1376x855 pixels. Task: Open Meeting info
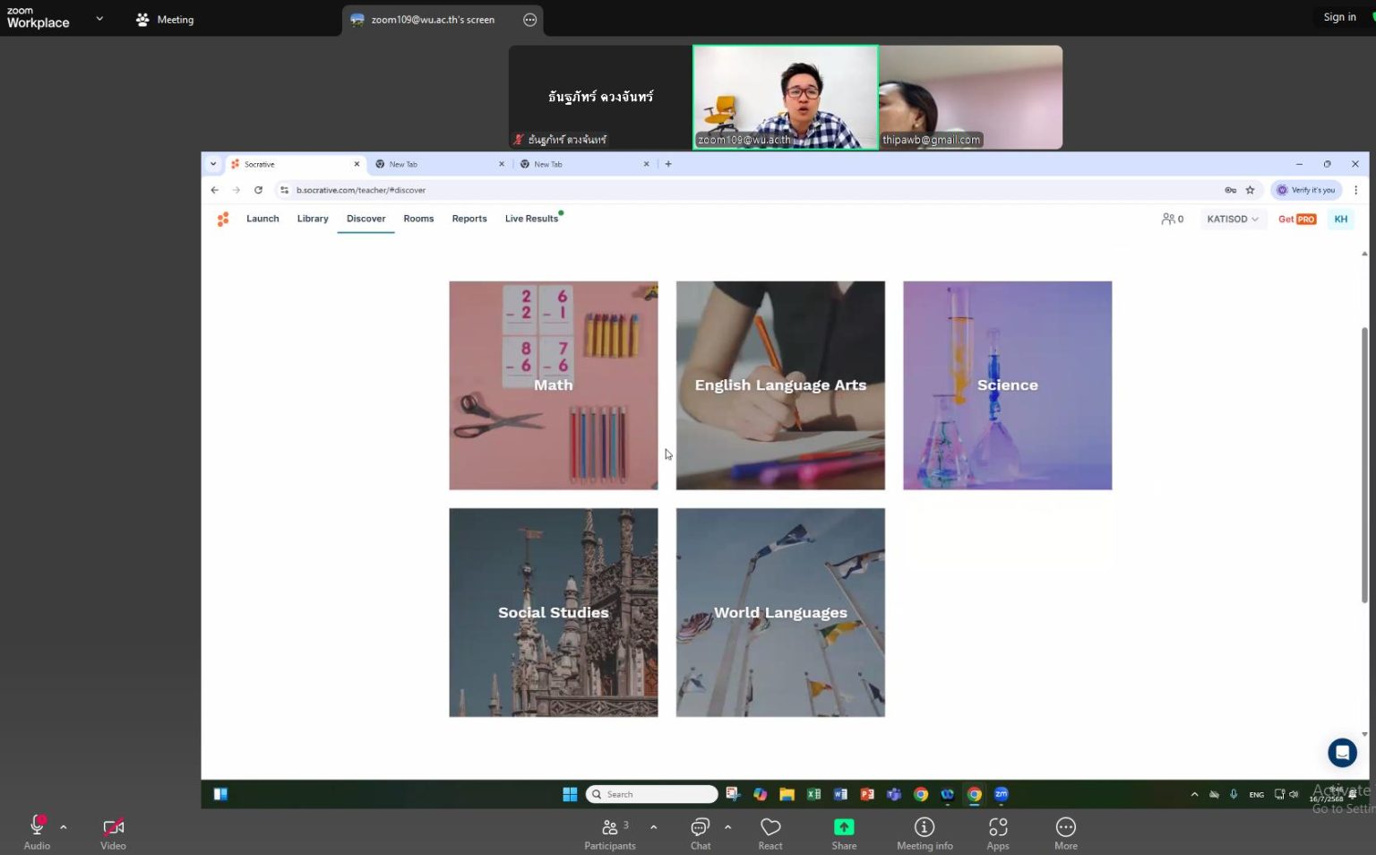(924, 833)
